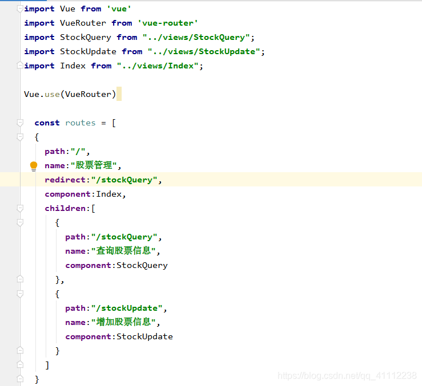Click the 'vue-router' import string
Screen dimensions: 422x386
point(168,23)
